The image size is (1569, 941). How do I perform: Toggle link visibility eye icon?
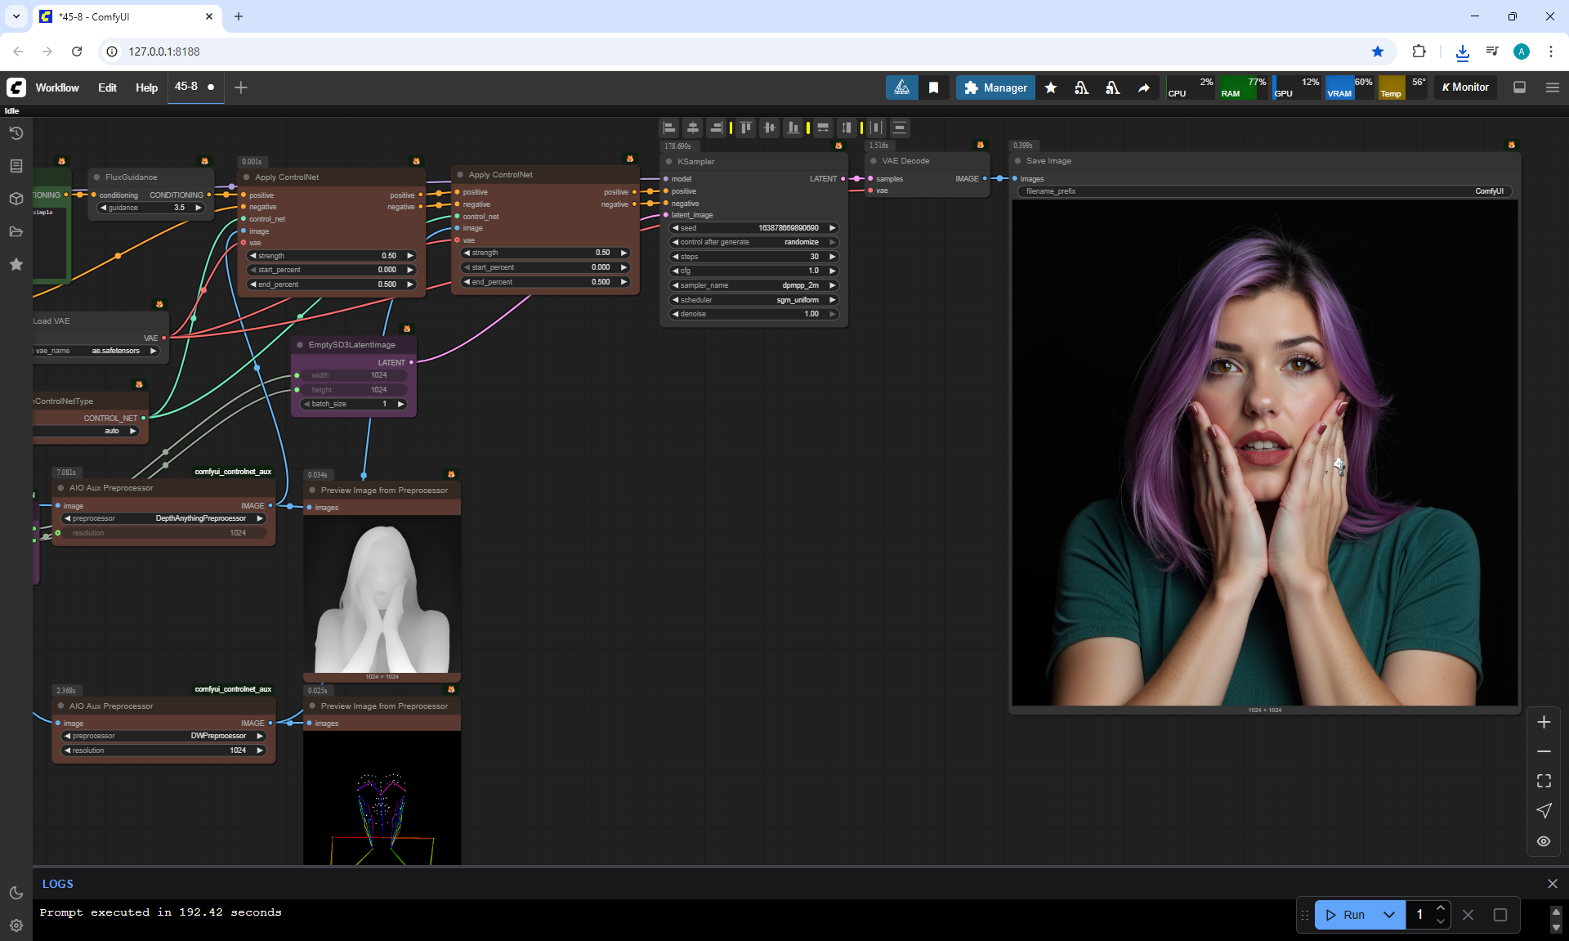1544,841
